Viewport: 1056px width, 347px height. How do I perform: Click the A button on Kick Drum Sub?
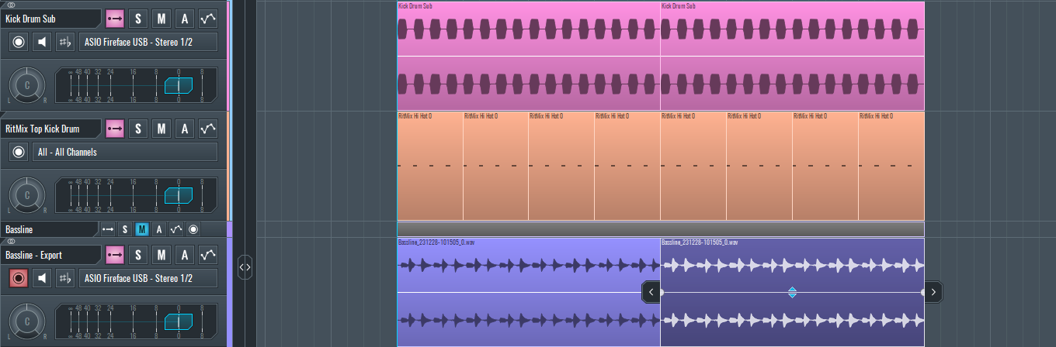point(184,19)
